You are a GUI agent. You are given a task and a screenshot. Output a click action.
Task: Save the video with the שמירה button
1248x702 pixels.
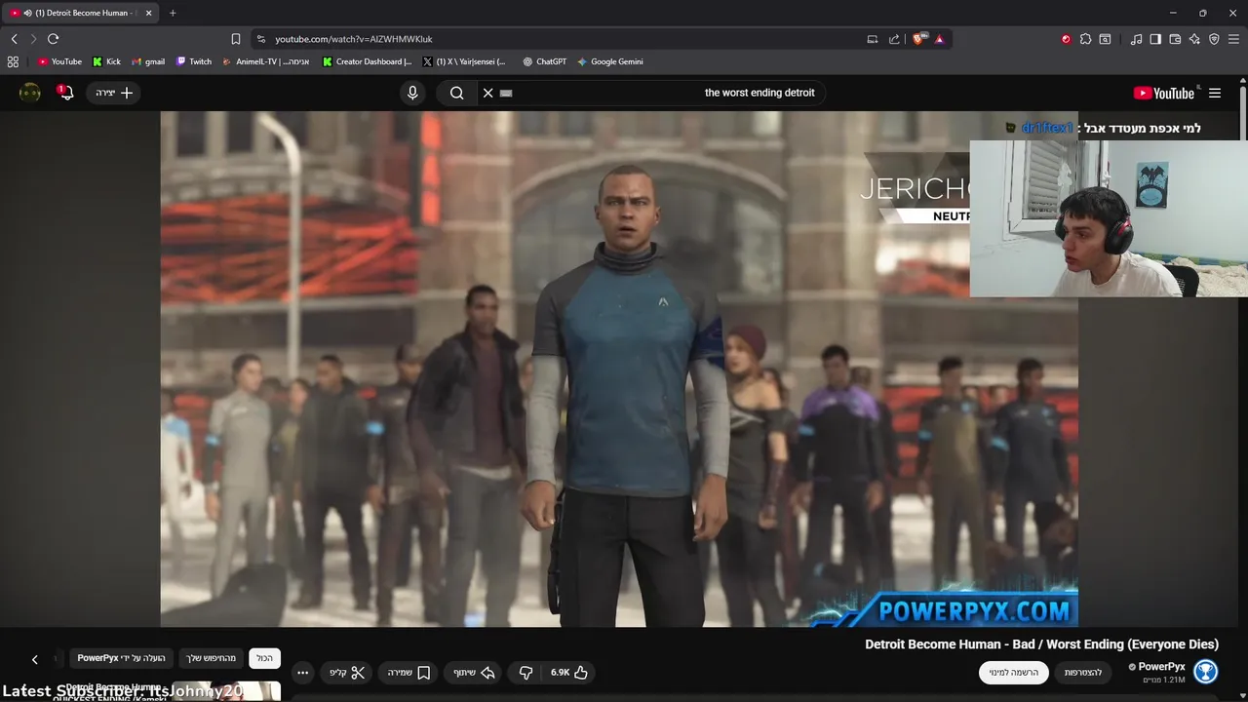[409, 673]
